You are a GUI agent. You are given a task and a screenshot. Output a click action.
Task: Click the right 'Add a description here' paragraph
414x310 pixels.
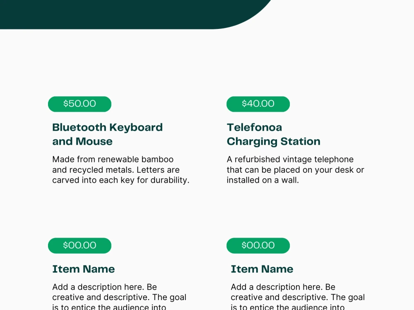click(x=298, y=296)
